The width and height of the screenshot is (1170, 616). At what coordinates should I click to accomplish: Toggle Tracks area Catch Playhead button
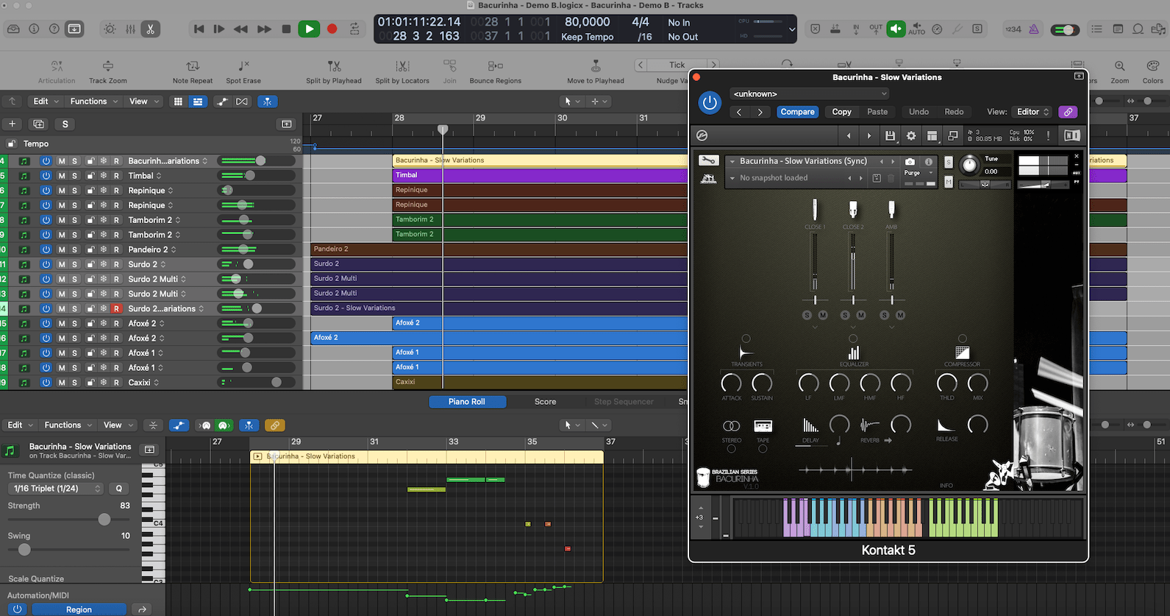coord(268,102)
